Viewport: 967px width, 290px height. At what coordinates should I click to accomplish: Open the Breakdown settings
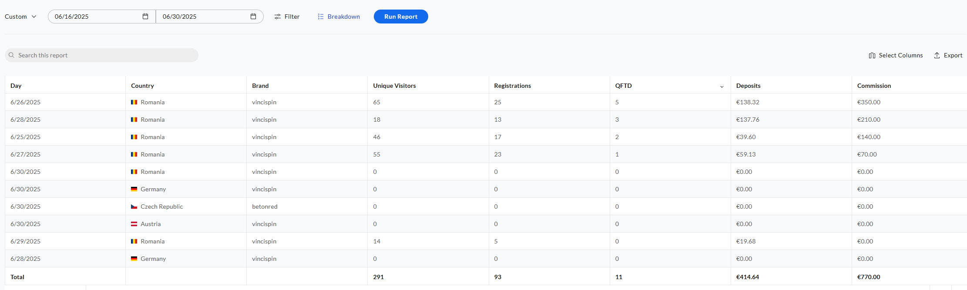[339, 17]
